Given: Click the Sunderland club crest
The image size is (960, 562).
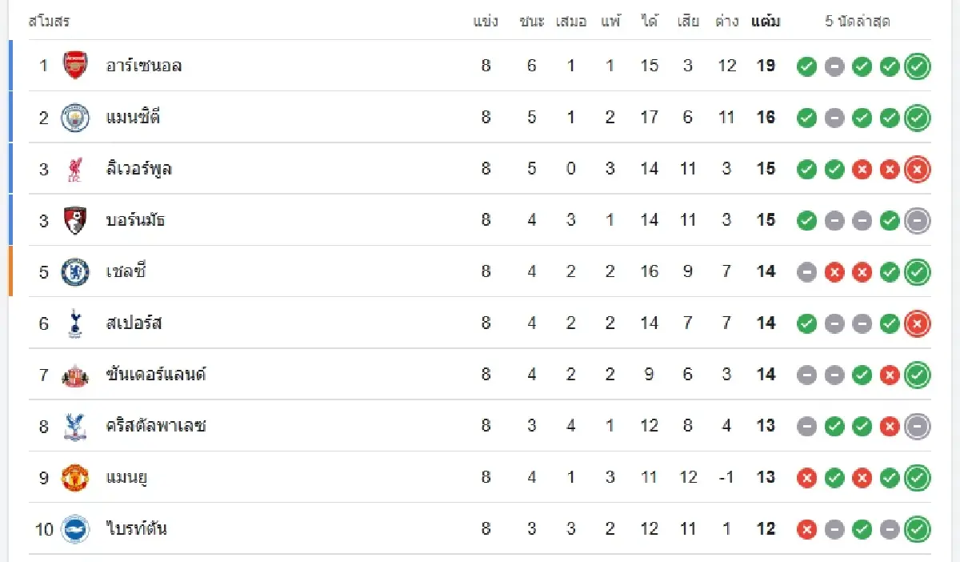Looking at the screenshot, I should click(x=76, y=375).
